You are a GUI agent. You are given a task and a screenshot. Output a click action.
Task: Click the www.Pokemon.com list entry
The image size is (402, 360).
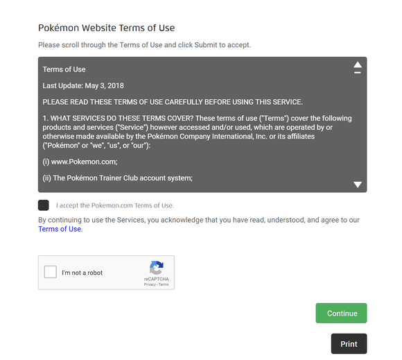(x=80, y=162)
